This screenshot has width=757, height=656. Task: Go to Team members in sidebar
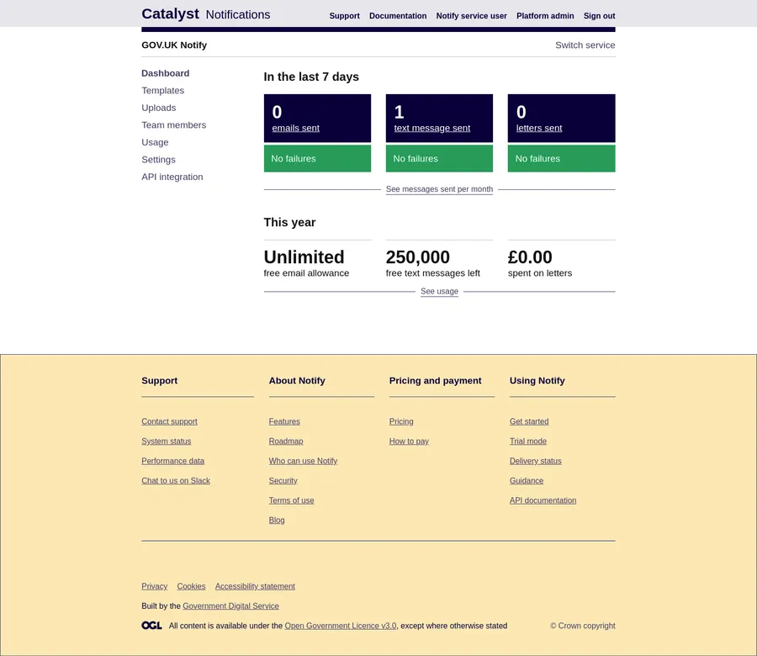click(173, 125)
